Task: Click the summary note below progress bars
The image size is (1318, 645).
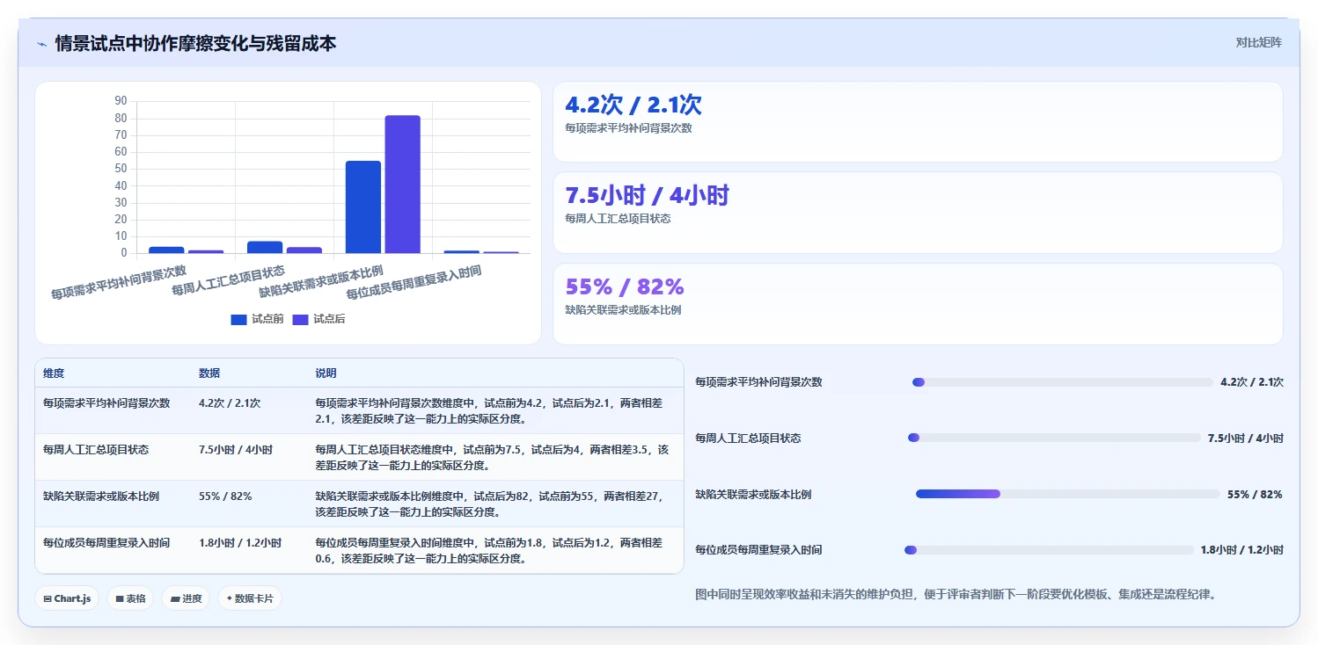Action: 956,595
